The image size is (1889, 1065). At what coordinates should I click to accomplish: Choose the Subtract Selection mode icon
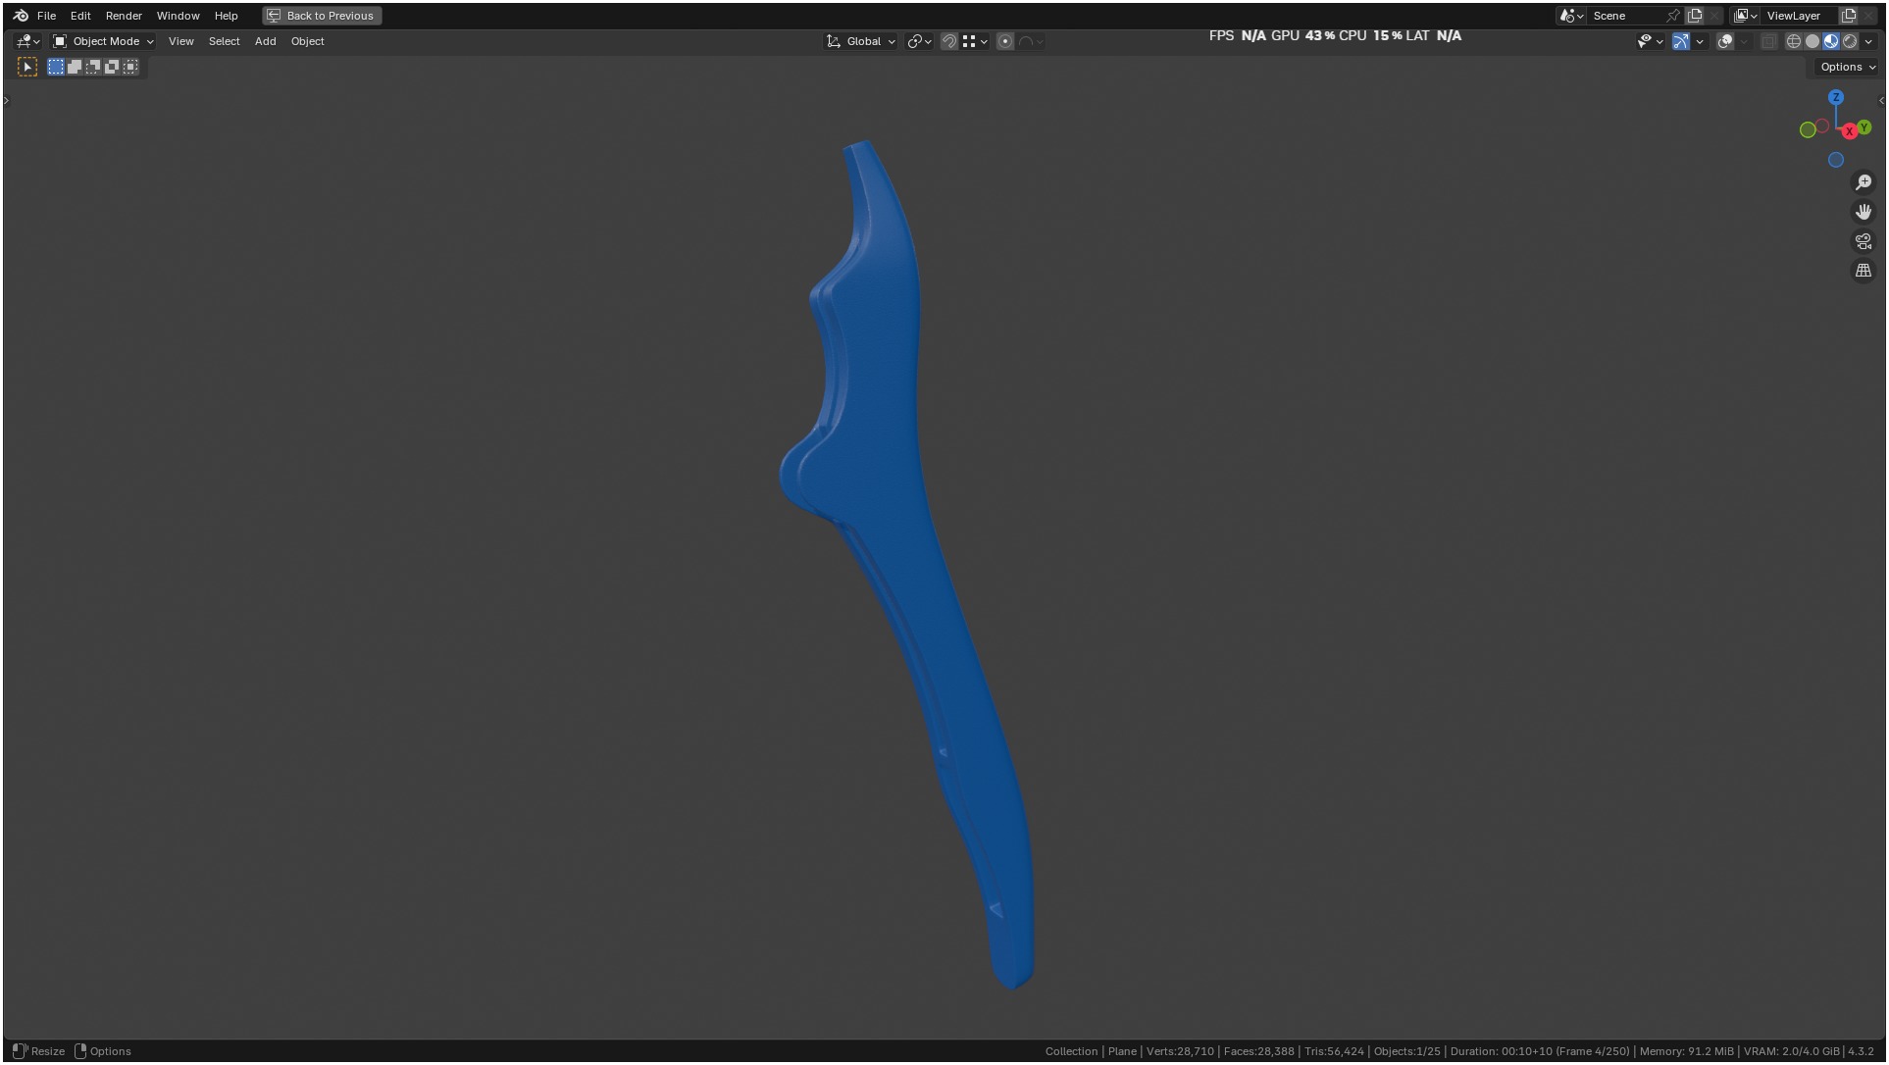pos(93,67)
